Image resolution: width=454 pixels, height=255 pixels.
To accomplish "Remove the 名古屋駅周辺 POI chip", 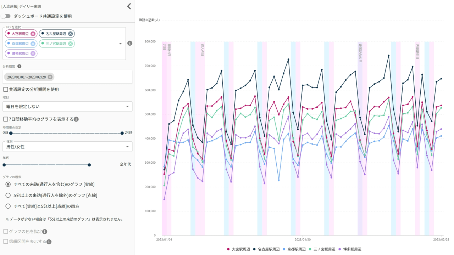I will point(70,34).
